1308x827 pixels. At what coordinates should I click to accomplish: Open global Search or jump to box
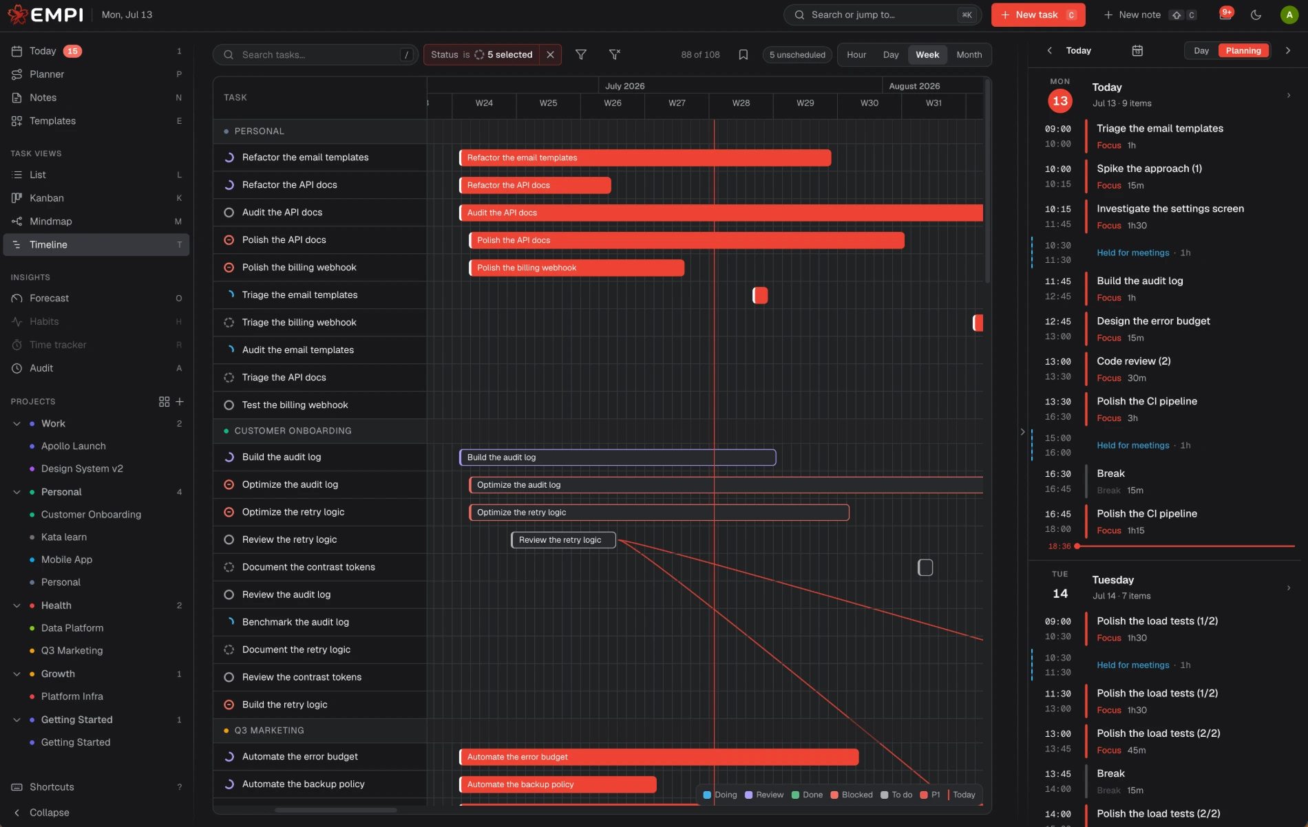pyautogui.click(x=884, y=14)
